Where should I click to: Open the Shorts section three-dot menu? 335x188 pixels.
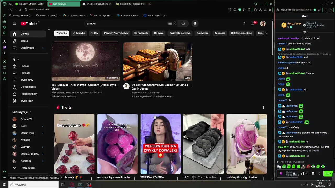[263, 107]
